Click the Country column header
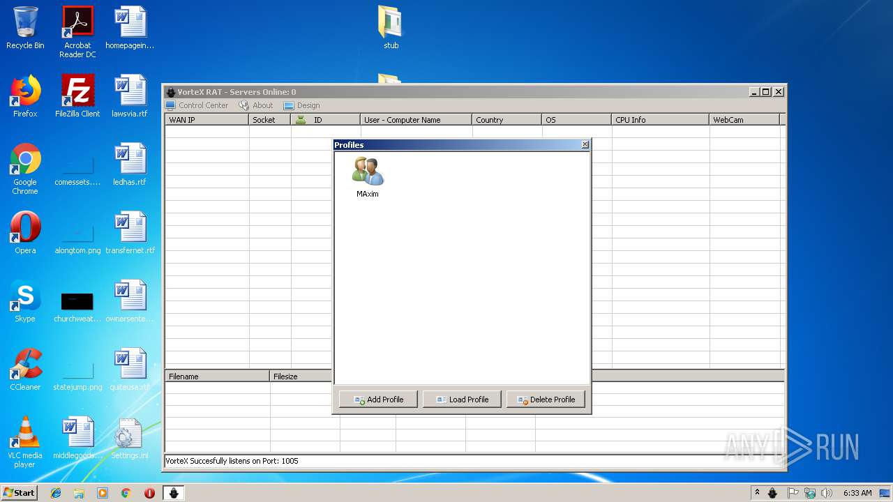 (507, 120)
